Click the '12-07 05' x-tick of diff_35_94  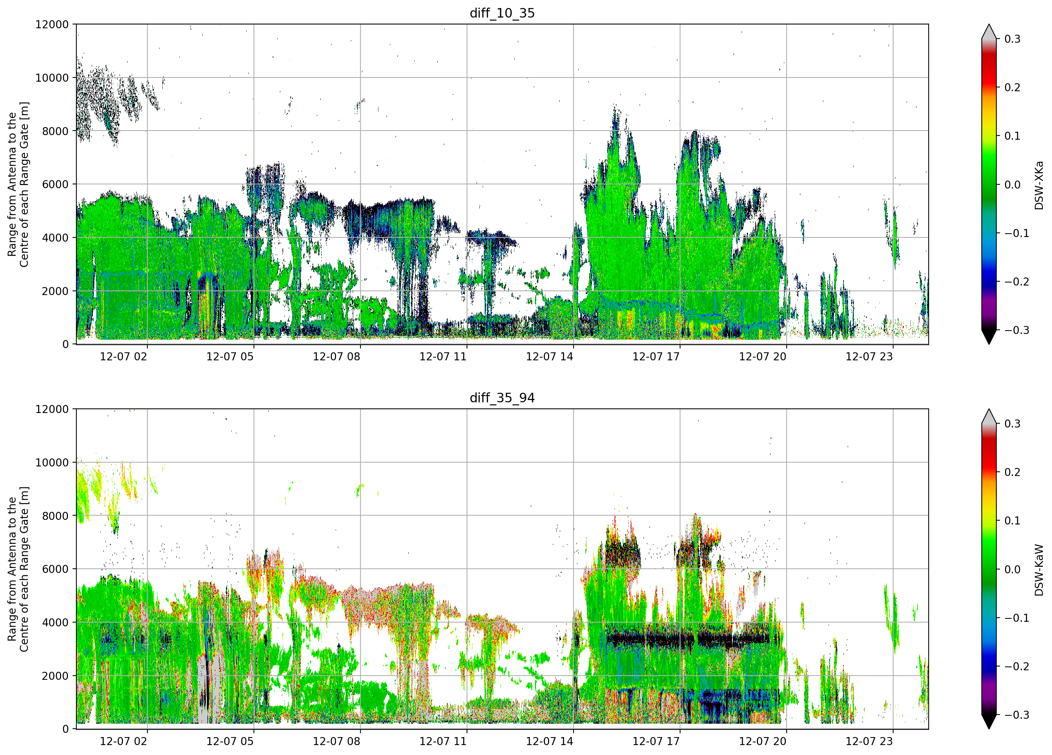click(x=230, y=742)
